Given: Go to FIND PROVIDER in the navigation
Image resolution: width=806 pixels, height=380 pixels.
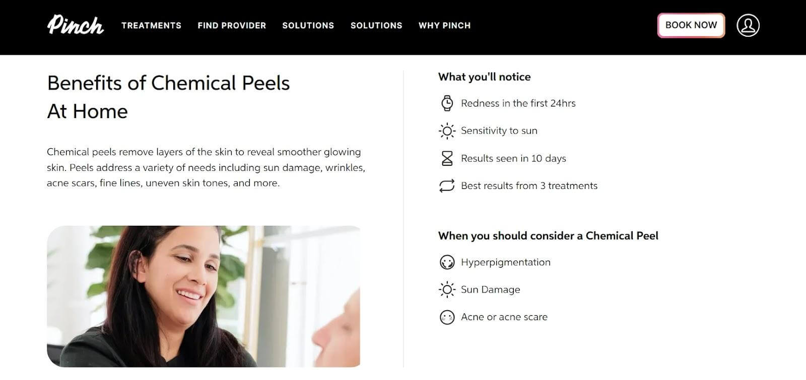Looking at the screenshot, I should point(232,26).
